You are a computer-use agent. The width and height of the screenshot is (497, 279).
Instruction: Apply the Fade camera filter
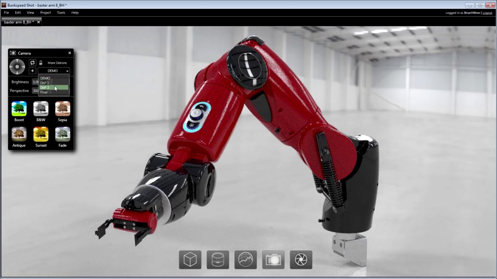[x=63, y=134]
